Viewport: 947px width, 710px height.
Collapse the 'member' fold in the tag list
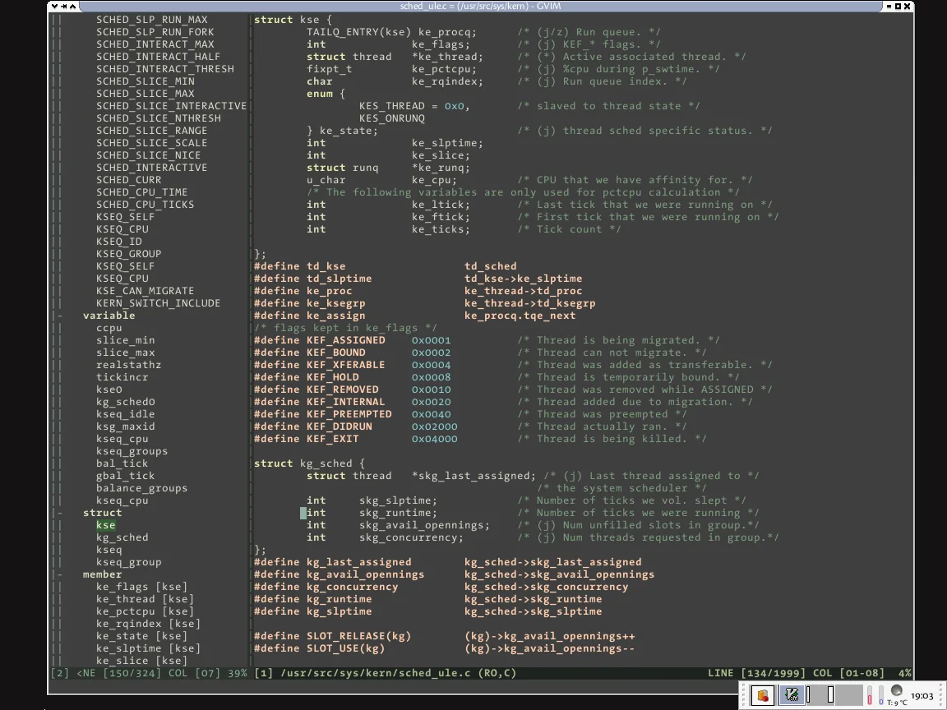click(59, 574)
